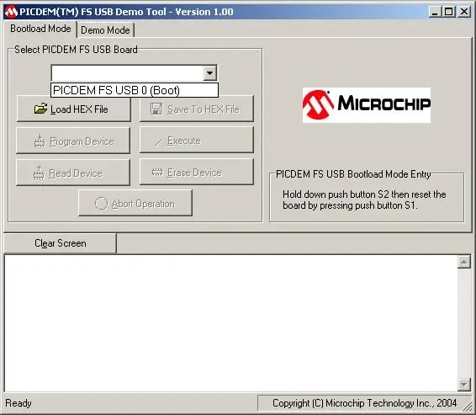Clear the output log with Clear Screen
Viewport: 476px width, 415px height.
click(x=60, y=243)
